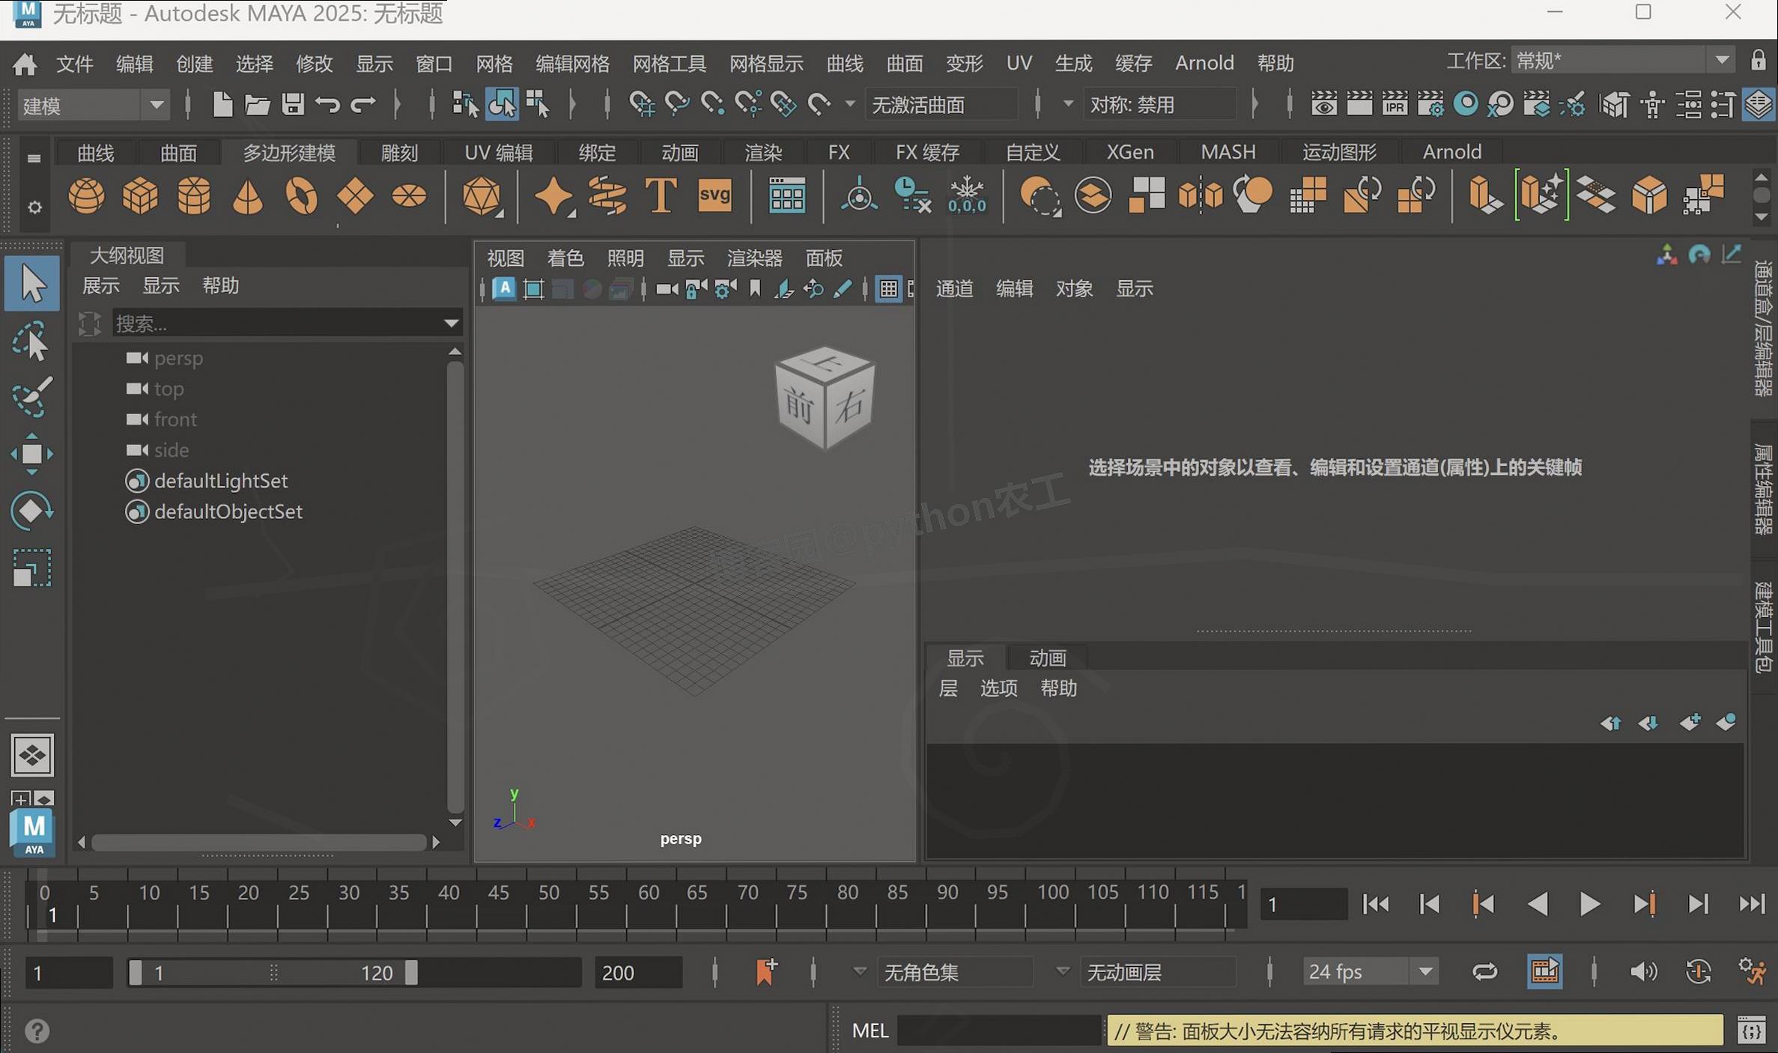Screen dimensions: 1778x1053
Task: Open the 24 fps playback speed dropdown
Action: (x=1425, y=971)
